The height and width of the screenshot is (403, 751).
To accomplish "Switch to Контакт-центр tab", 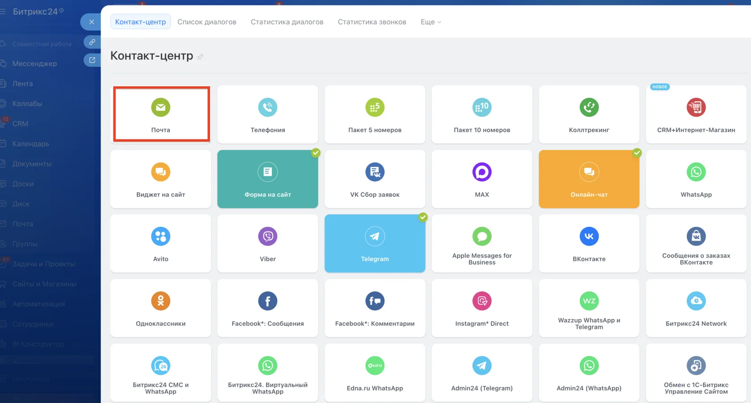I will (140, 22).
